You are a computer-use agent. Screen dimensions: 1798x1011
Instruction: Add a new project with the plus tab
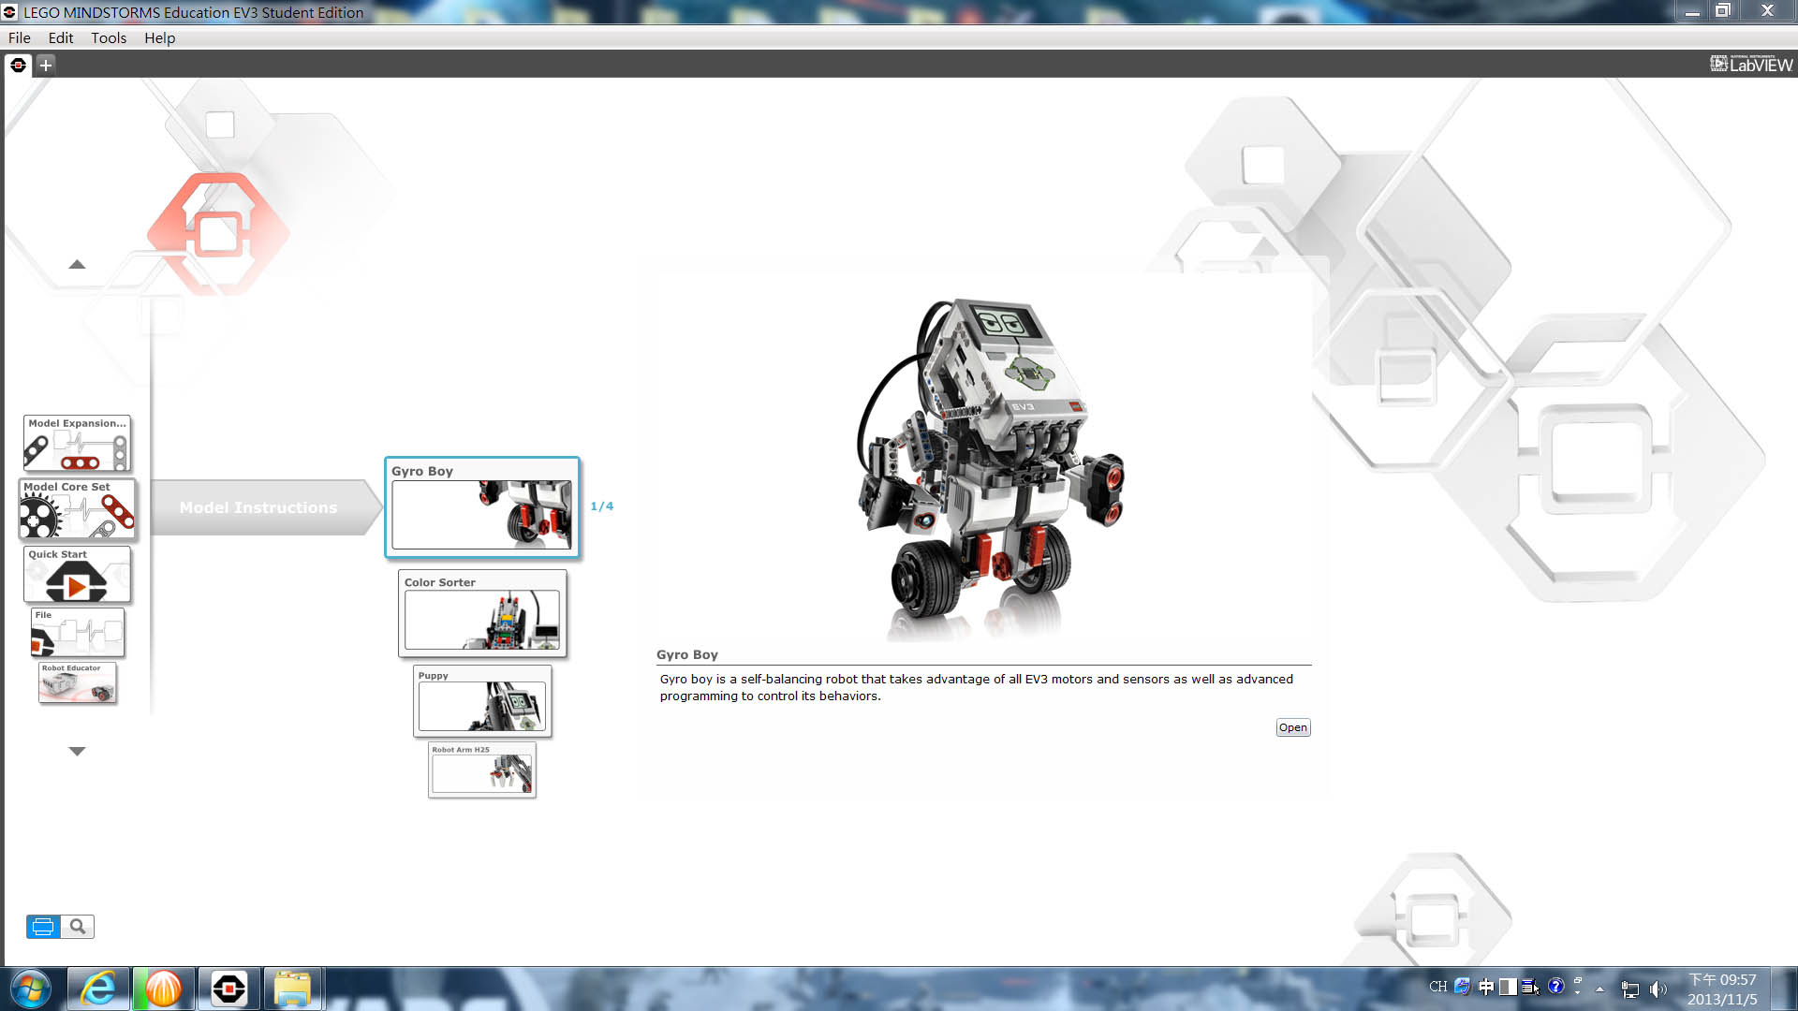click(x=45, y=65)
